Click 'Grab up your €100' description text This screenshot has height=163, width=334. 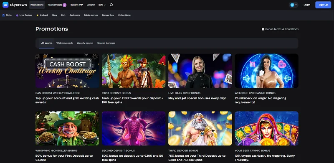click(x=132, y=100)
